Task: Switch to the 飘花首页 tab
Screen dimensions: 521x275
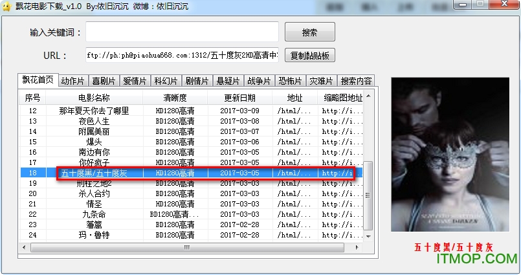Action: (38, 80)
